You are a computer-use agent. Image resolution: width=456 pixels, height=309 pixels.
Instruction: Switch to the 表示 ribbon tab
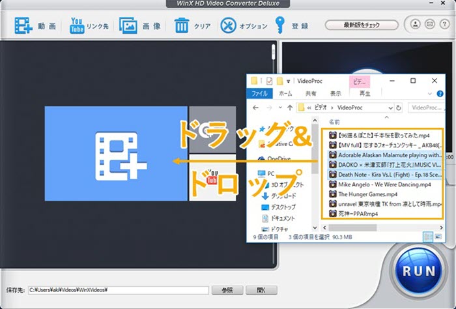(335, 93)
